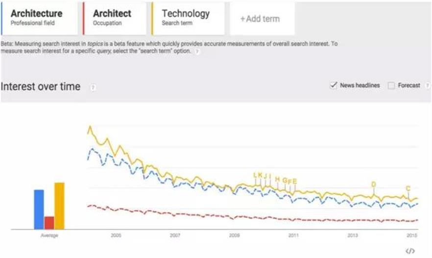Open news headline marker D on chart

[373, 184]
